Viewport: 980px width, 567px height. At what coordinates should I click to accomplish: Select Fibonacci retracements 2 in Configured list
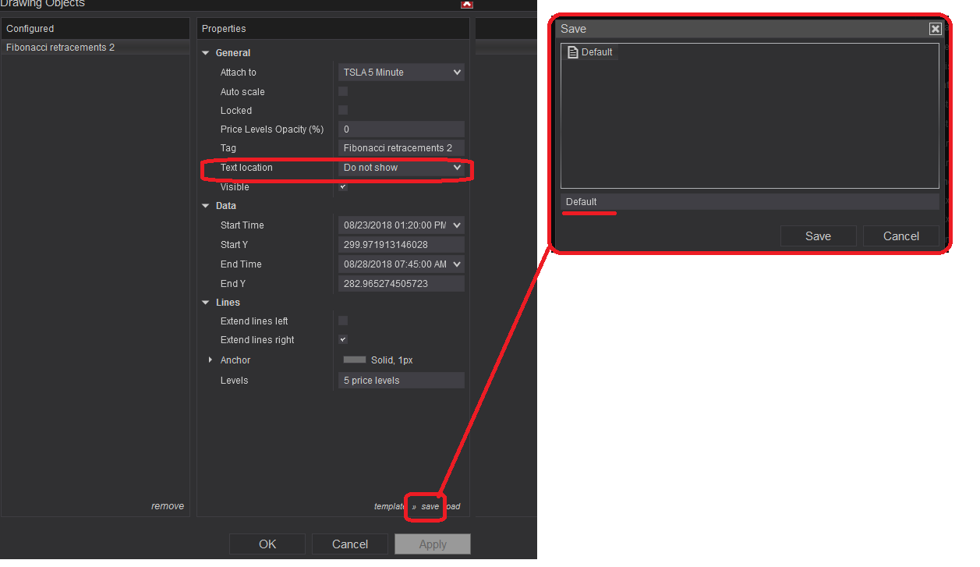point(95,48)
